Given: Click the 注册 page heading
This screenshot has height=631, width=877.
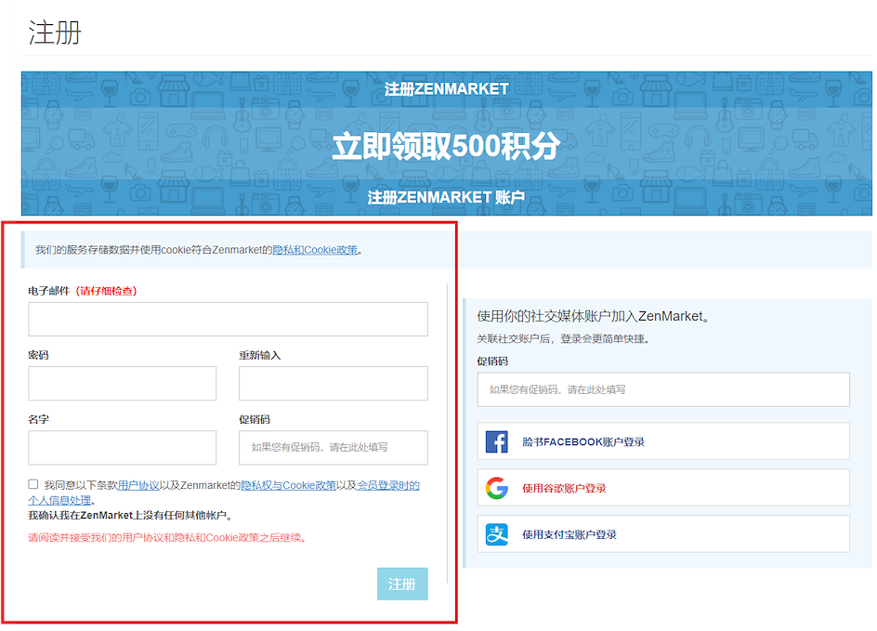Looking at the screenshot, I should pos(55,33).
